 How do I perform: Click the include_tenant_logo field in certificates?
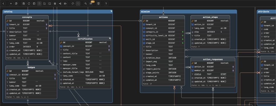click(85, 72)
